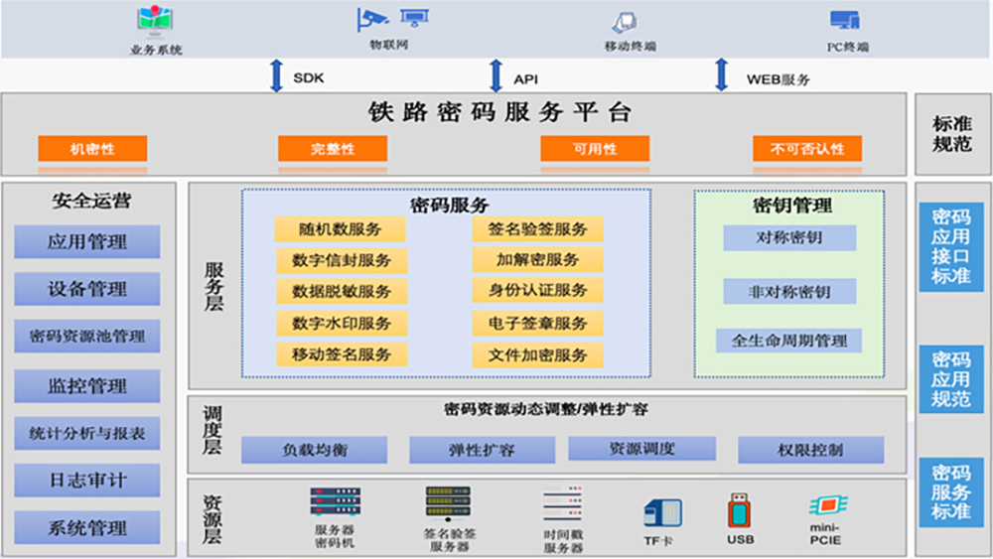The height and width of the screenshot is (559, 993).
Task: Click the 对称密钥 item under 密钥管理
Action: (788, 238)
